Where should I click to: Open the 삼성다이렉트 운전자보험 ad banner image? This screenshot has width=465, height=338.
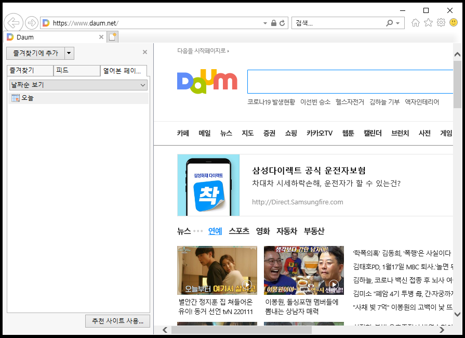tap(208, 185)
